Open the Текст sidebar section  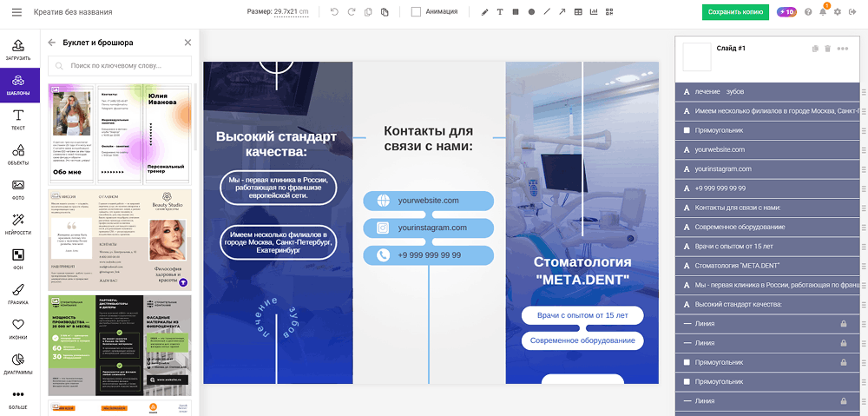[x=18, y=120]
